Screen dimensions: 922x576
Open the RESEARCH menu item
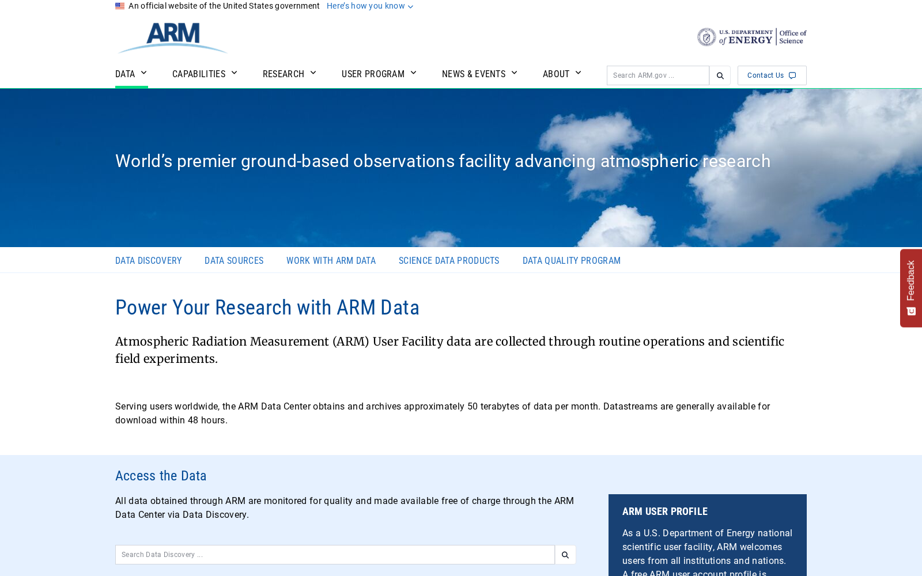pyautogui.click(x=284, y=74)
